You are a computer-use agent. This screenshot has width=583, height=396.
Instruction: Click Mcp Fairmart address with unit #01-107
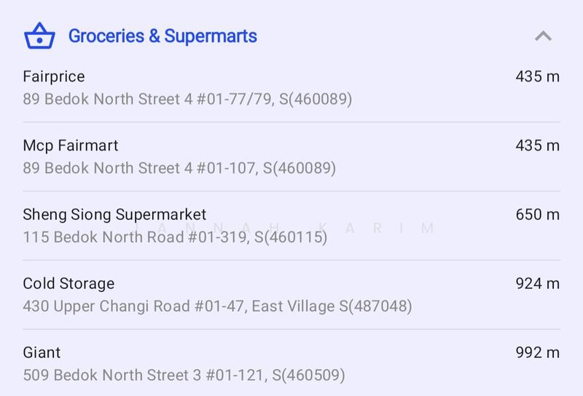click(179, 167)
